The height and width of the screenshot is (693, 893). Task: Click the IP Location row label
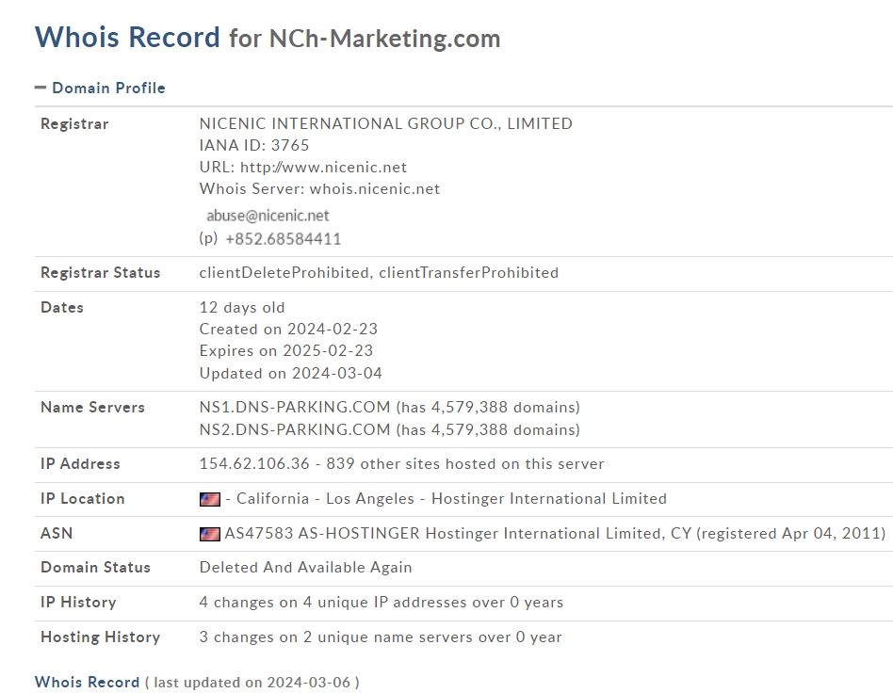[x=83, y=499]
